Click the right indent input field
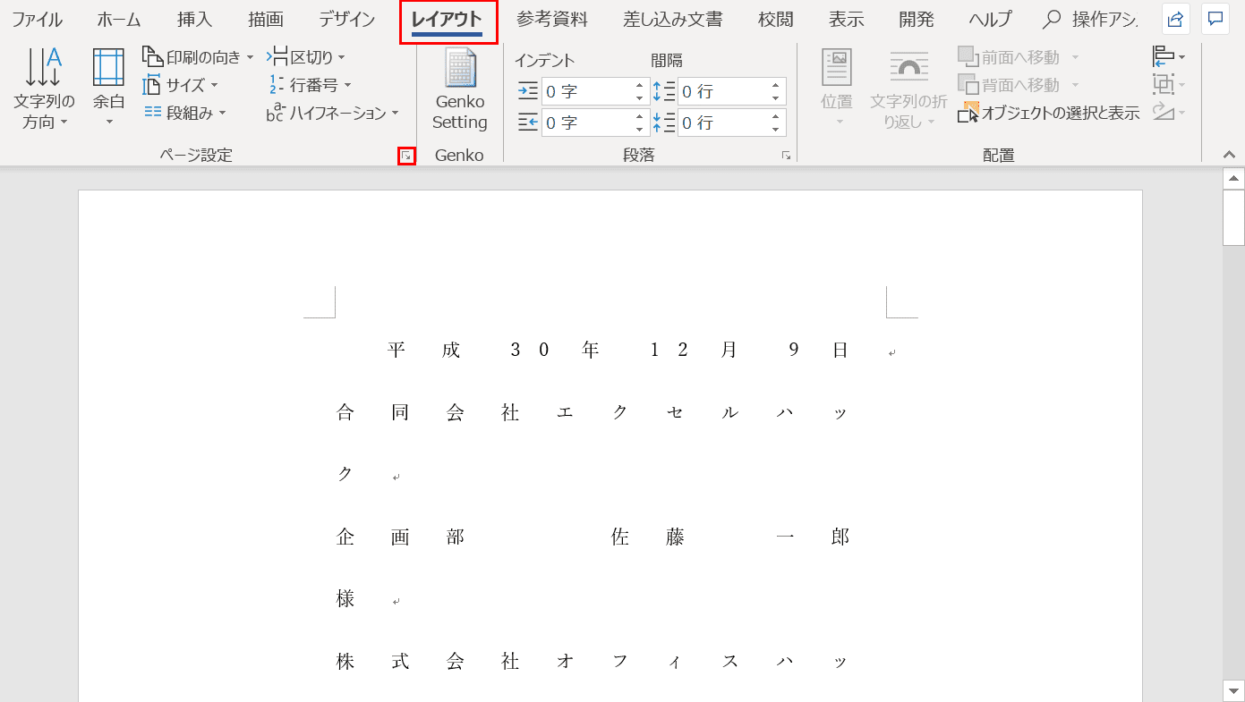Viewport: 1245px width, 702px height. tap(586, 123)
